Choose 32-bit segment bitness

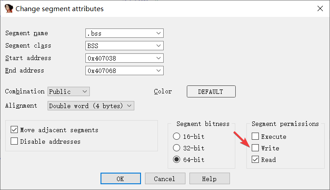[x=177, y=148]
